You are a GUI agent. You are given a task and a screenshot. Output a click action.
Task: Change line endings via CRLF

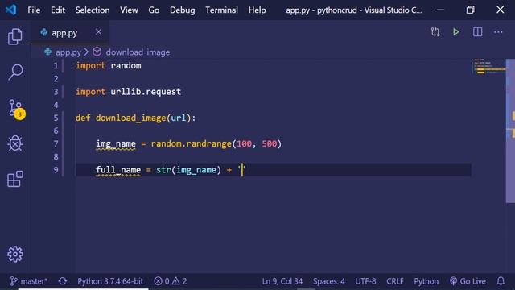[x=395, y=281]
